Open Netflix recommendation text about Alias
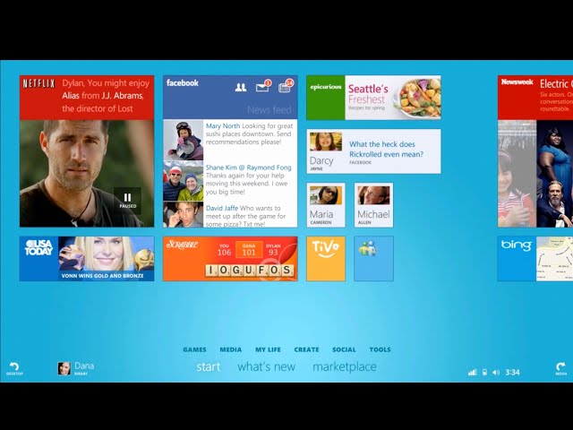The width and height of the screenshot is (573, 430). (x=106, y=96)
